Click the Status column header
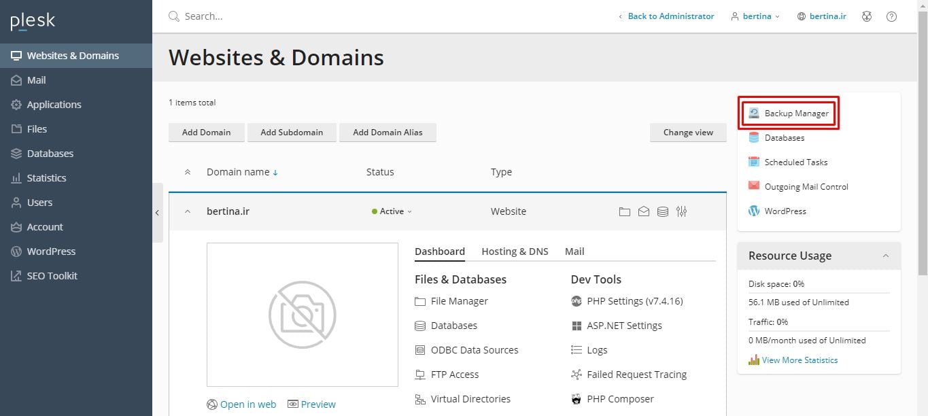 [x=380, y=172]
